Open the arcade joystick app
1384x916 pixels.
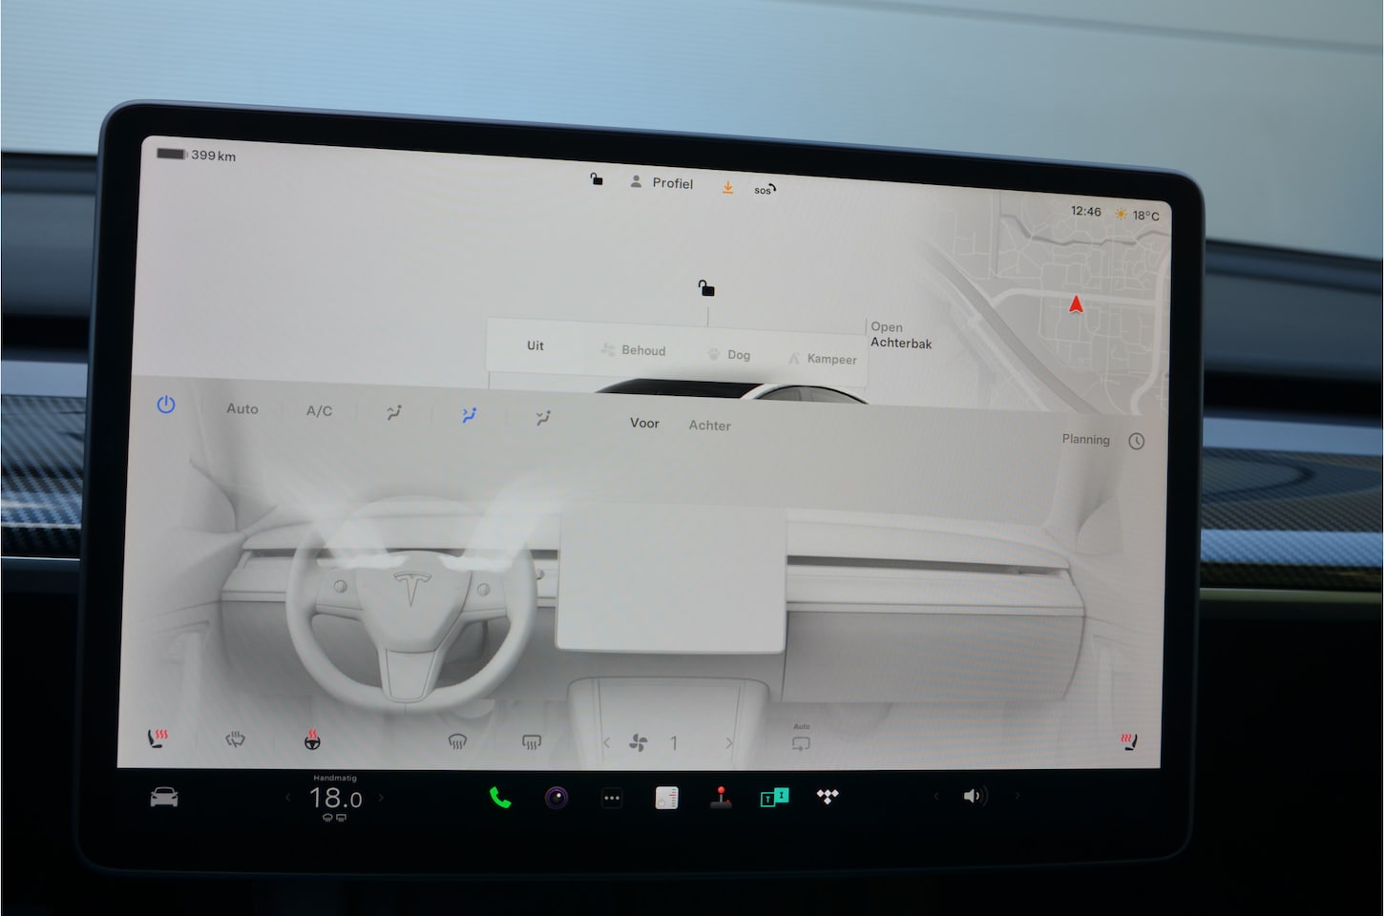pos(721,798)
